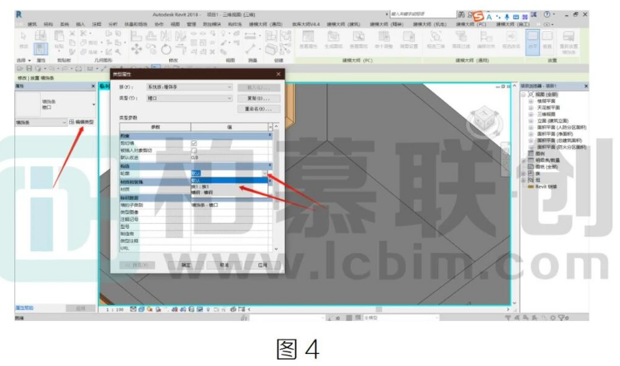The image size is (620, 366).
Task: Click the 重命名 rename button in dialog
Action: (x=258, y=109)
